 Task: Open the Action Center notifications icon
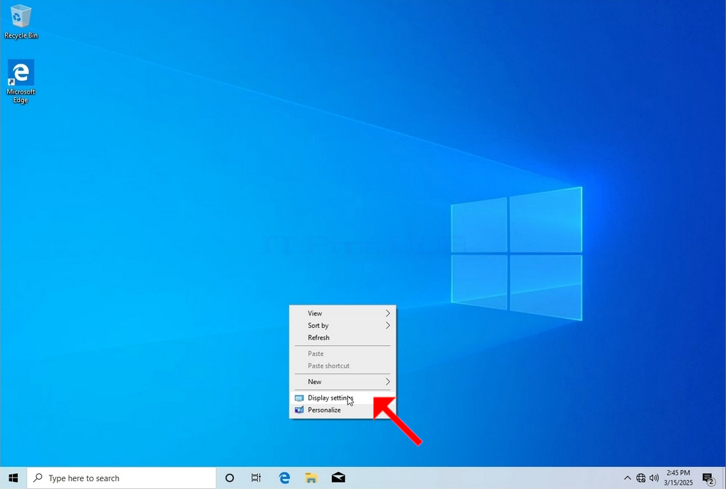tap(708, 478)
